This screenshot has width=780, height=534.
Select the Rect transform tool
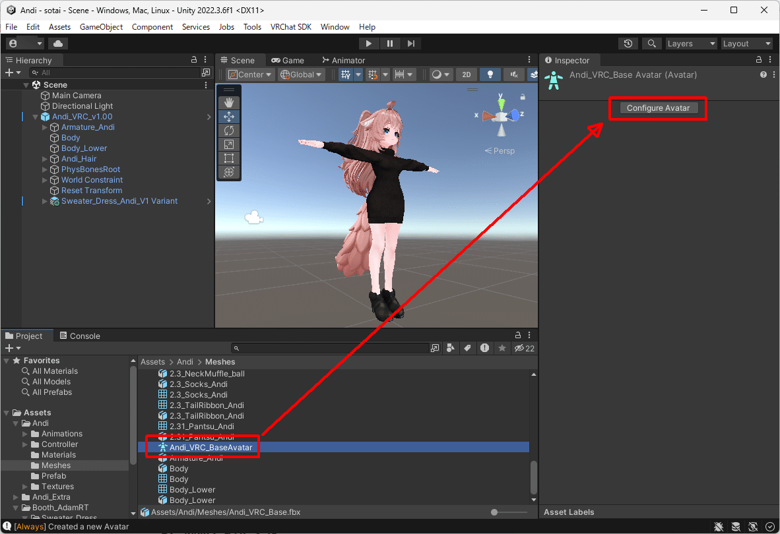pyautogui.click(x=229, y=158)
